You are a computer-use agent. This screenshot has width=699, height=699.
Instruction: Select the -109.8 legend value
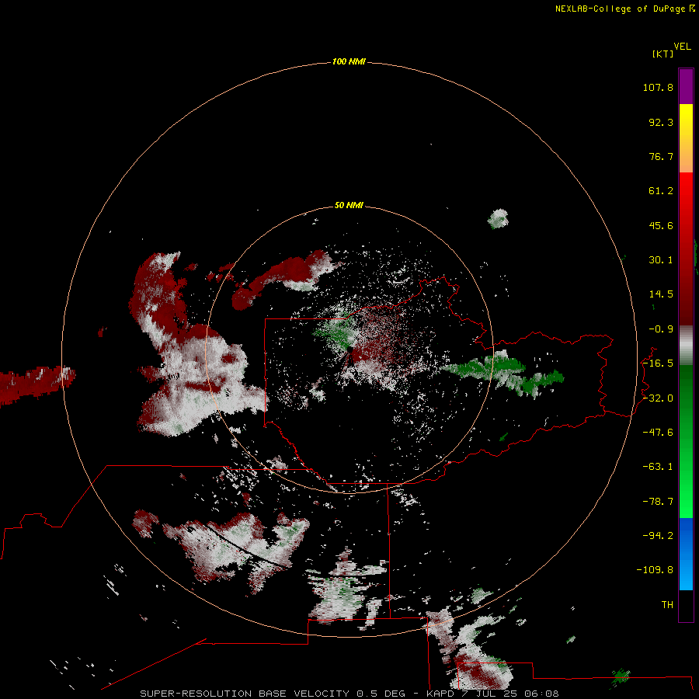tap(655, 570)
